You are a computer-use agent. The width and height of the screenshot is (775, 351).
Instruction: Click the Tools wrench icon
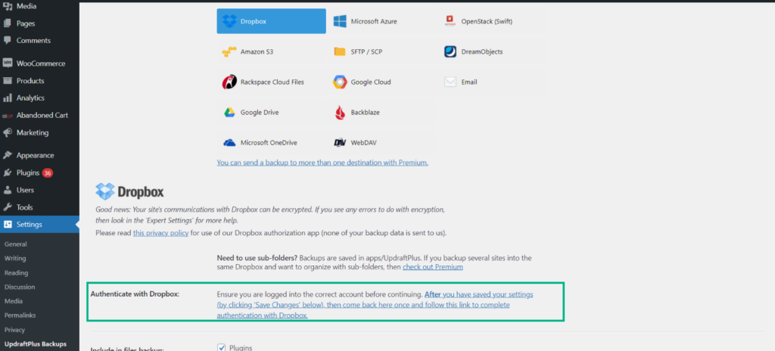pos(8,207)
